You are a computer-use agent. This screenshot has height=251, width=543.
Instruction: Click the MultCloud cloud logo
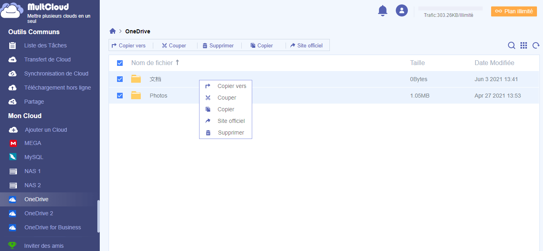pos(11,10)
